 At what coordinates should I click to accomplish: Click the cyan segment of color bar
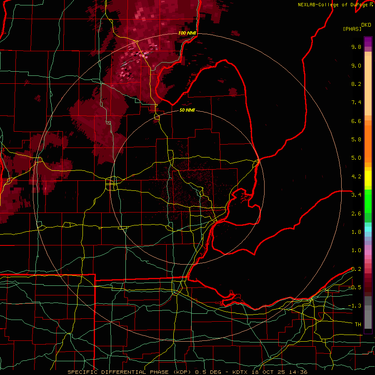tap(368, 229)
